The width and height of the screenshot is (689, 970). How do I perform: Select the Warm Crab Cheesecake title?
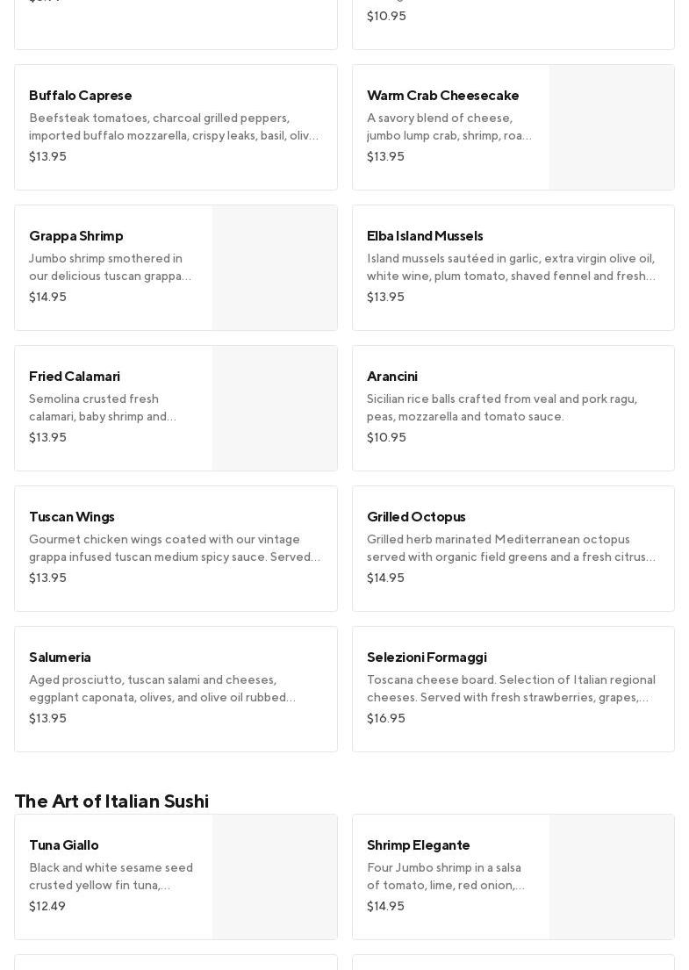(442, 96)
